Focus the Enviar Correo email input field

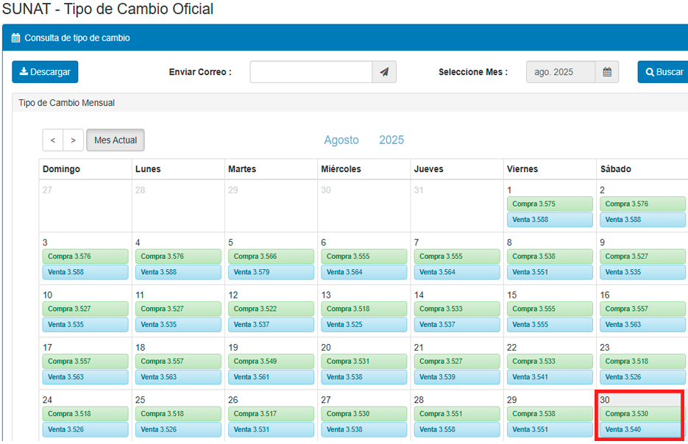[311, 72]
